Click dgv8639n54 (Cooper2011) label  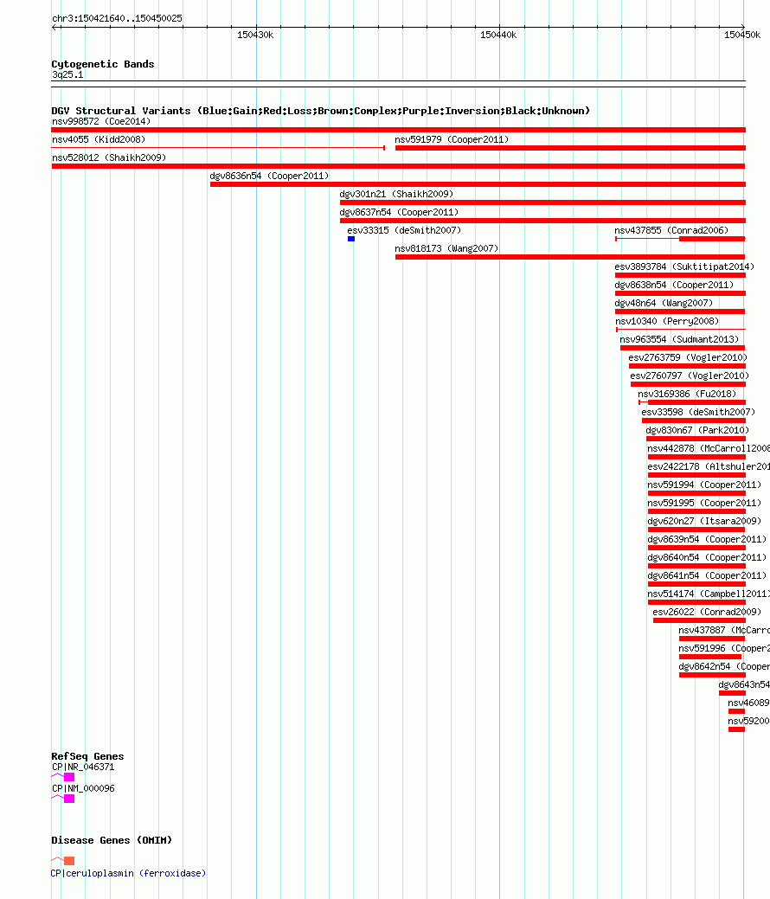point(707,540)
